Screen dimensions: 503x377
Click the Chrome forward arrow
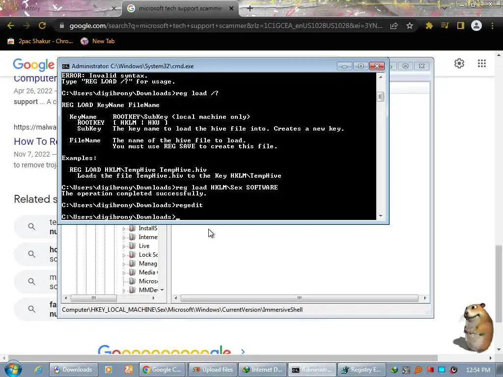click(x=27, y=26)
